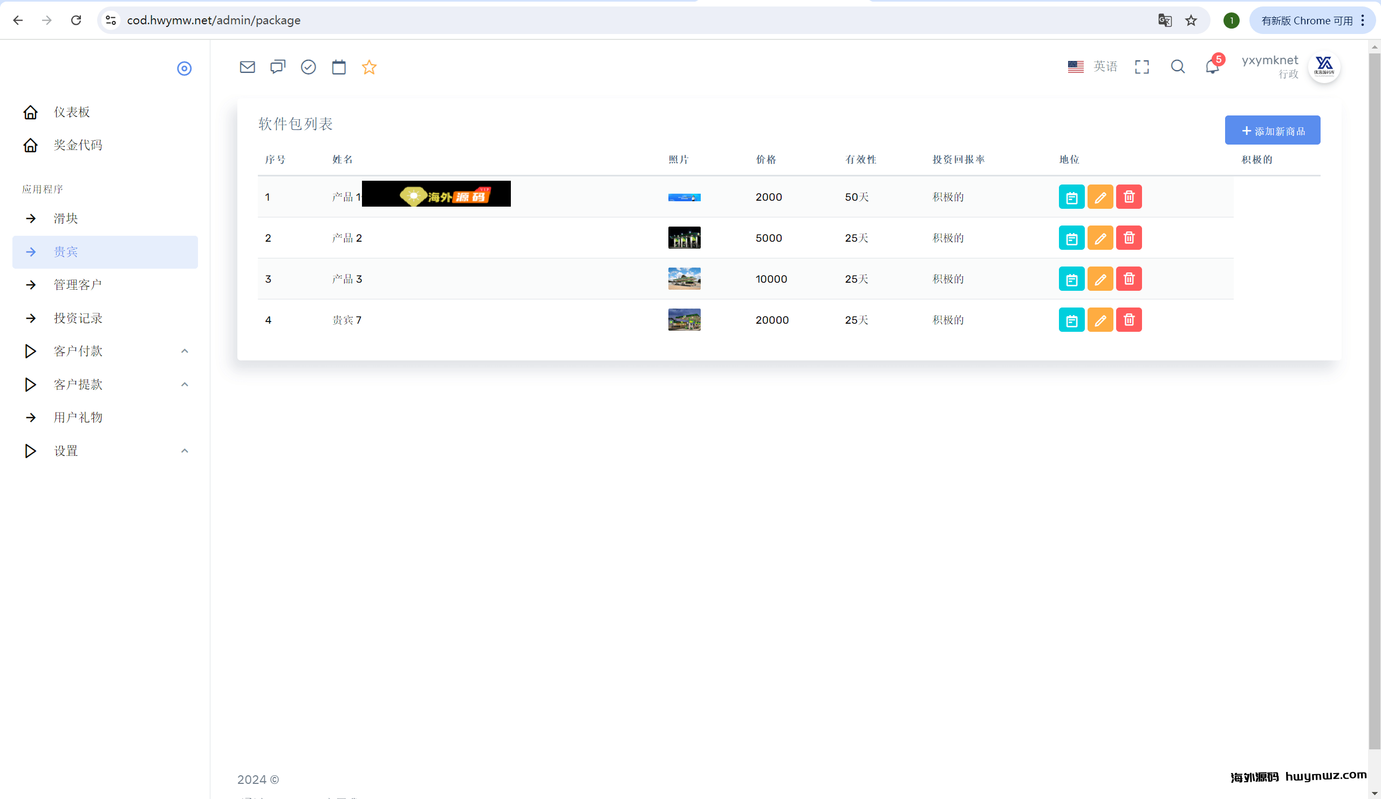Delete 产品 2 with red trash icon
This screenshot has width=1381, height=799.
coord(1129,238)
